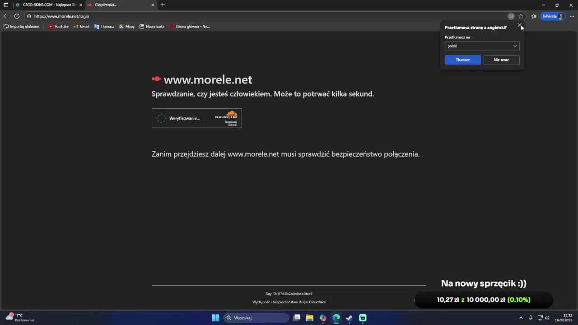Click the Weryfikowanie spinner
This screenshot has width=578, height=325.
click(x=161, y=118)
